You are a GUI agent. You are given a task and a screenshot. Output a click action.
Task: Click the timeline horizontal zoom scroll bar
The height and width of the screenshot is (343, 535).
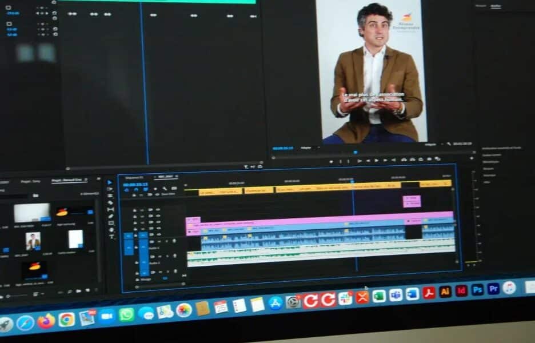[161, 285]
